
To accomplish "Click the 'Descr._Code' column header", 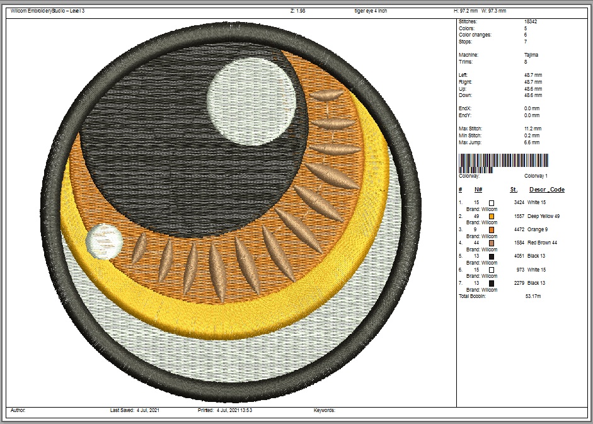I will click(x=546, y=190).
